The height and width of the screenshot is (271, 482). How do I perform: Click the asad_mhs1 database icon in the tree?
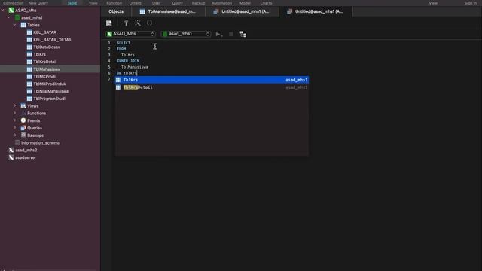pos(17,17)
